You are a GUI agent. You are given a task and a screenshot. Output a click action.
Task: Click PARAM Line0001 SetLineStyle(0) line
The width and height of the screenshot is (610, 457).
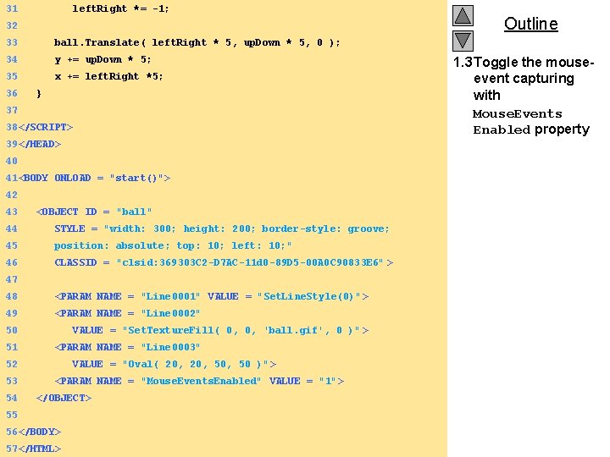pyautogui.click(x=212, y=296)
